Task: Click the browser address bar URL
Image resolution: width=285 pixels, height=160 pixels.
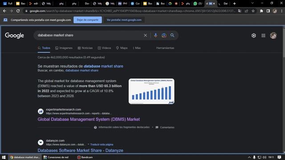Action: point(132,11)
